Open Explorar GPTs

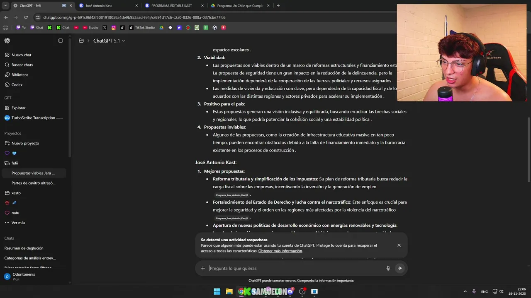pos(34,108)
